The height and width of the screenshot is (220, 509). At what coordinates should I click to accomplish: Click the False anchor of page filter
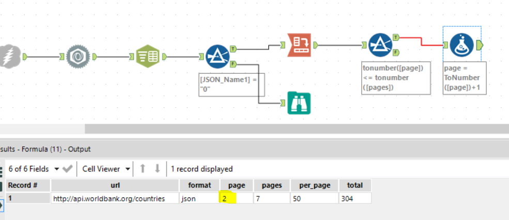tap(396, 53)
